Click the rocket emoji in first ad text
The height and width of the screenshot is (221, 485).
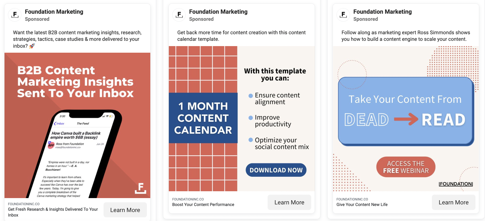click(32, 46)
